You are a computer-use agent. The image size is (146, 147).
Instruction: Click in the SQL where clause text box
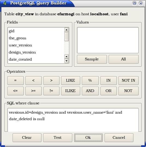pyautogui.click(x=73, y=120)
